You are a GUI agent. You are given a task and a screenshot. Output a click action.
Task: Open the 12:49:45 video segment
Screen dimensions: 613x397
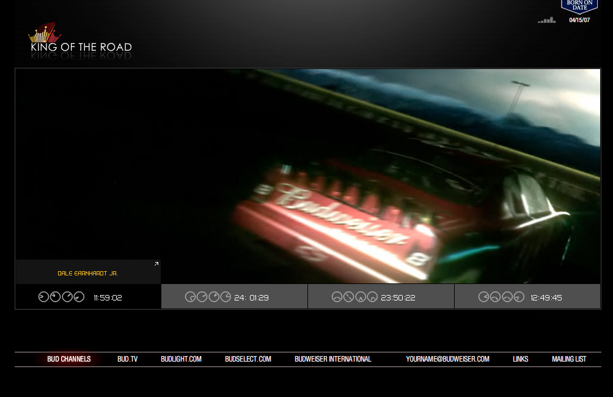click(x=546, y=298)
